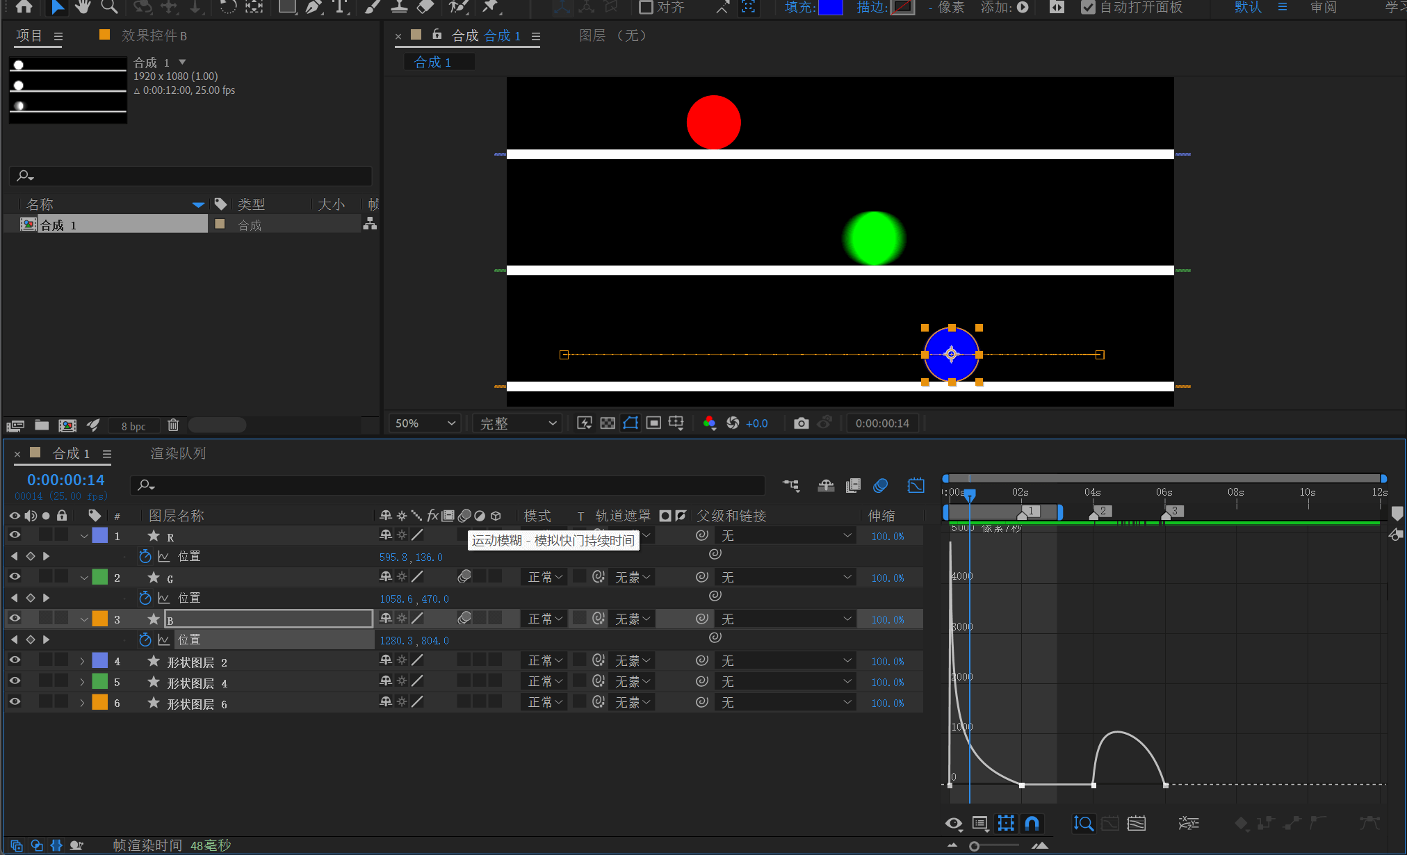1407x855 pixels.
Task: Open grid and guide options icon
Action: (676, 423)
